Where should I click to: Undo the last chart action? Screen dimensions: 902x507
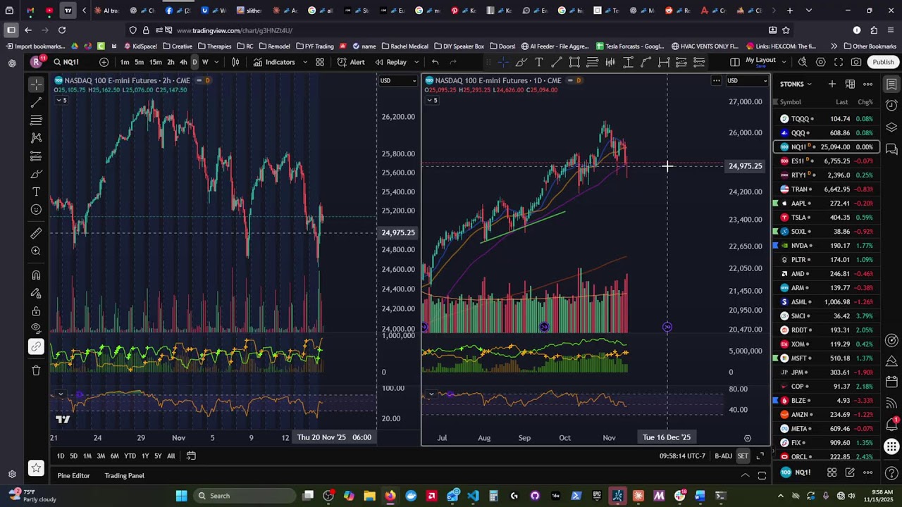[435, 62]
